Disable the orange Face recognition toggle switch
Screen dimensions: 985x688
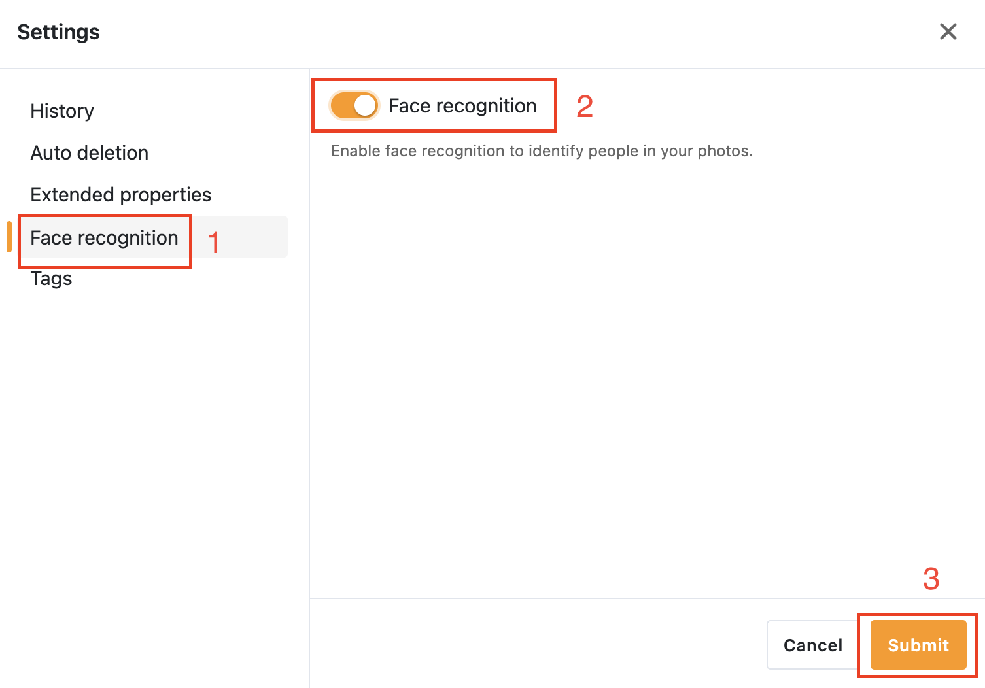354,106
